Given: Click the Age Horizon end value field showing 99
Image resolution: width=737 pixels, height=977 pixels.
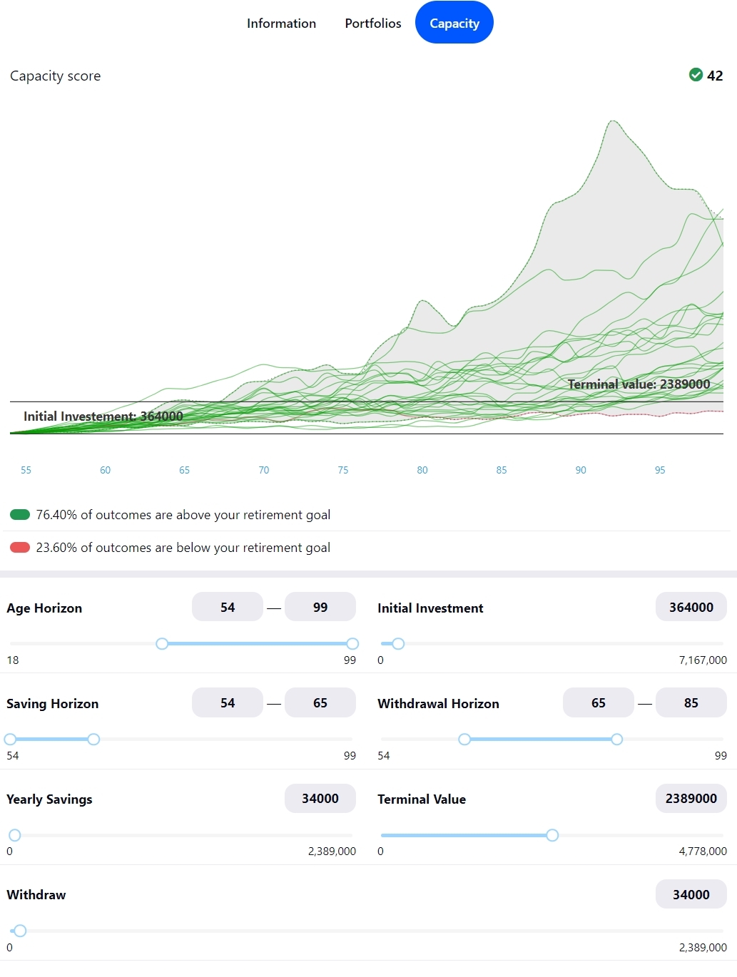Looking at the screenshot, I should pos(320,607).
